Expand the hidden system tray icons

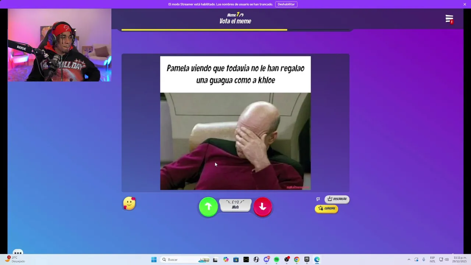(408, 259)
